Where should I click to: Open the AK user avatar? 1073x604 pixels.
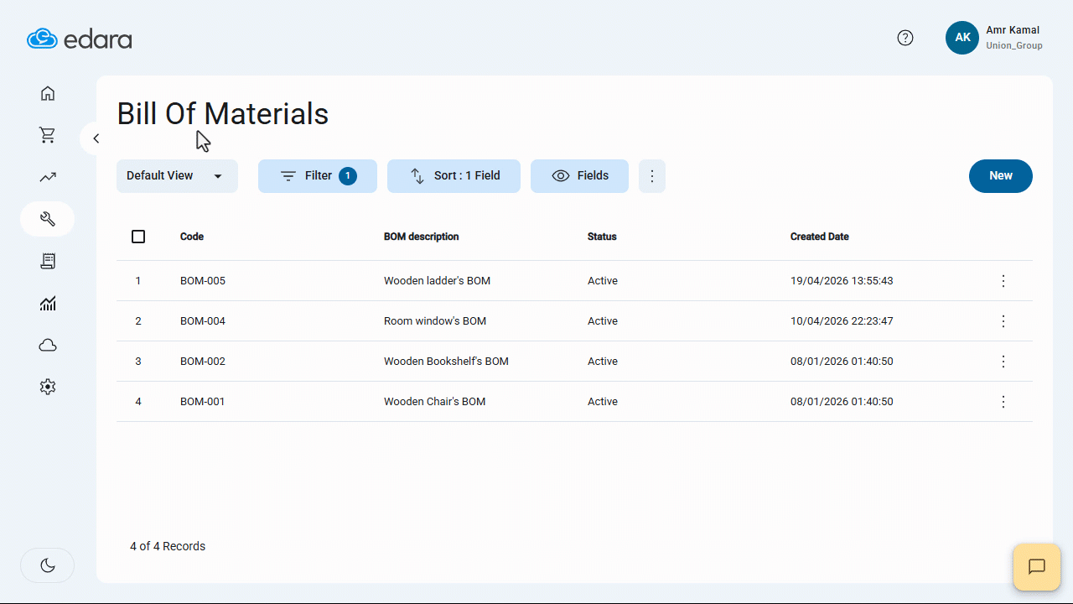[962, 38]
